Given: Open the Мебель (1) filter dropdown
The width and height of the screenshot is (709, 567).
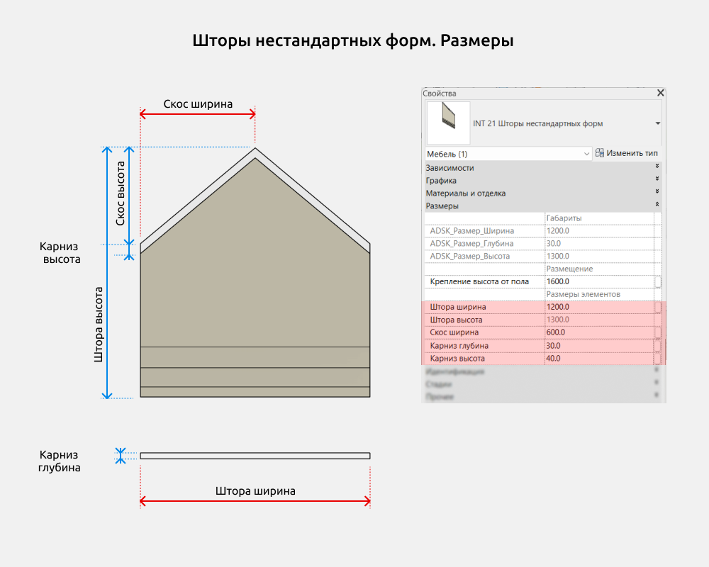Looking at the screenshot, I should (508, 154).
